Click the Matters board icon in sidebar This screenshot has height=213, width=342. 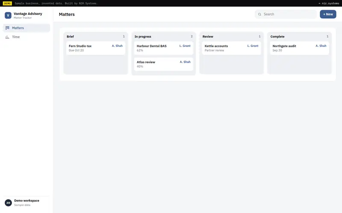[7, 28]
